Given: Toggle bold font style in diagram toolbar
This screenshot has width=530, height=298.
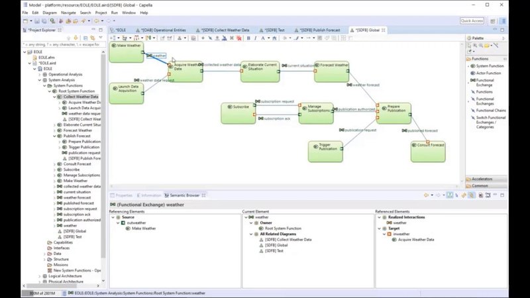Looking at the screenshot, I should tap(248, 38).
